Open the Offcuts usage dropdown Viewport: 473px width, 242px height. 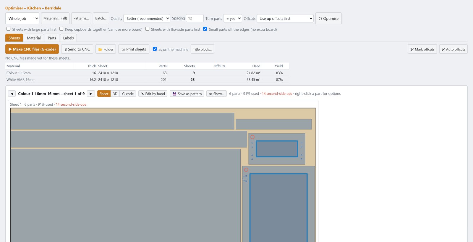coord(285,18)
